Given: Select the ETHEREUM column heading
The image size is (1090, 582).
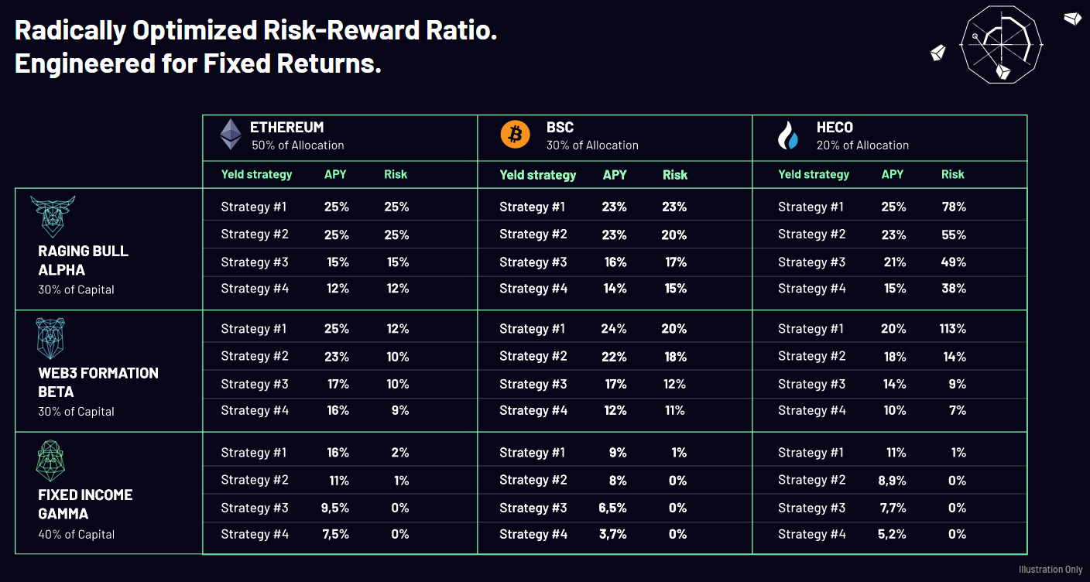Looking at the screenshot, I should coord(286,127).
